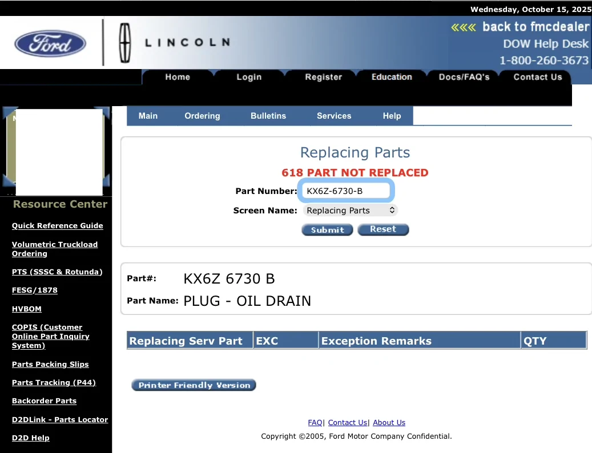Image resolution: width=592 pixels, height=453 pixels.
Task: Click the QTY column header
Action: point(554,341)
